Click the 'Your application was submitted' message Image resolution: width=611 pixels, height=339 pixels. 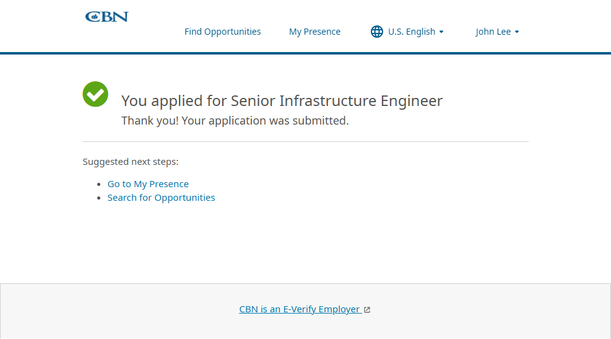click(235, 121)
